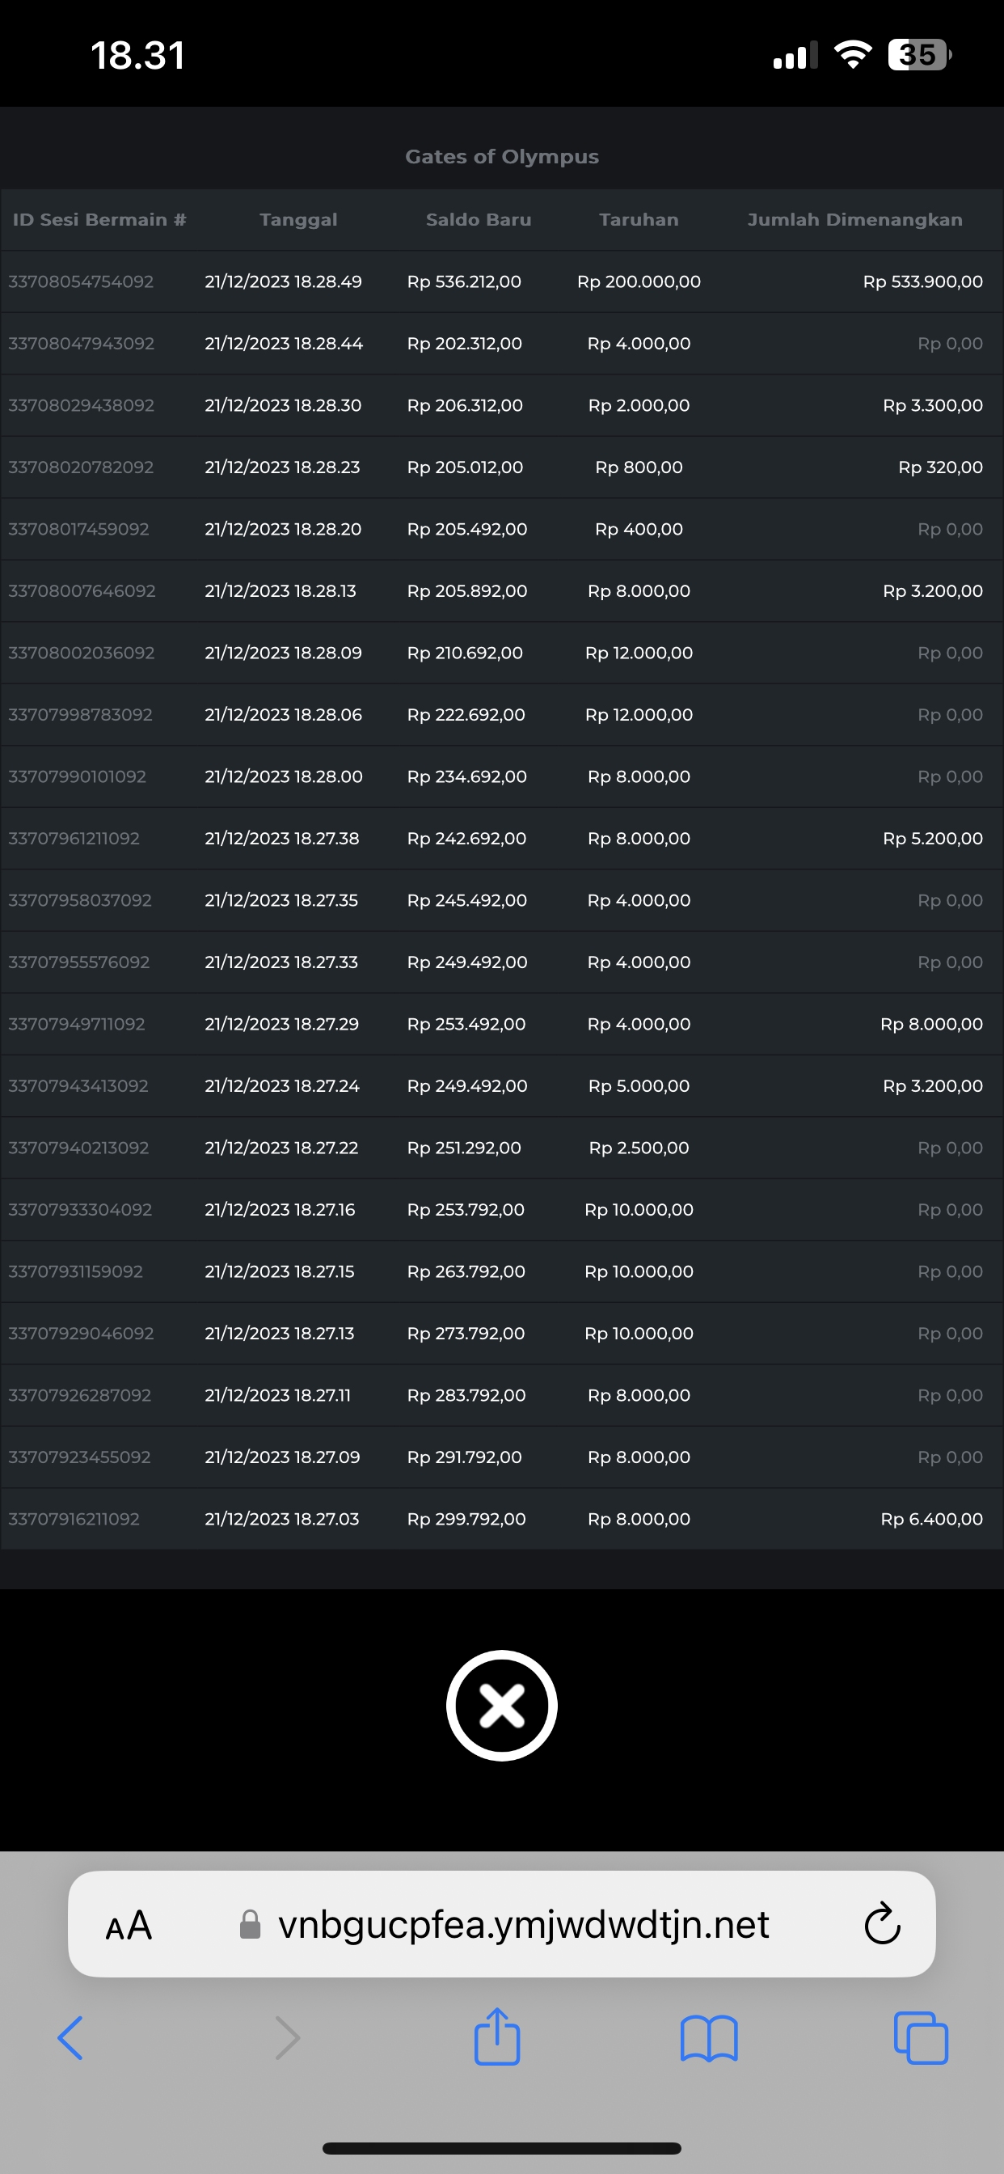Tap the lock icon beside the URL
Screen dimensions: 1004x2174
click(250, 1925)
